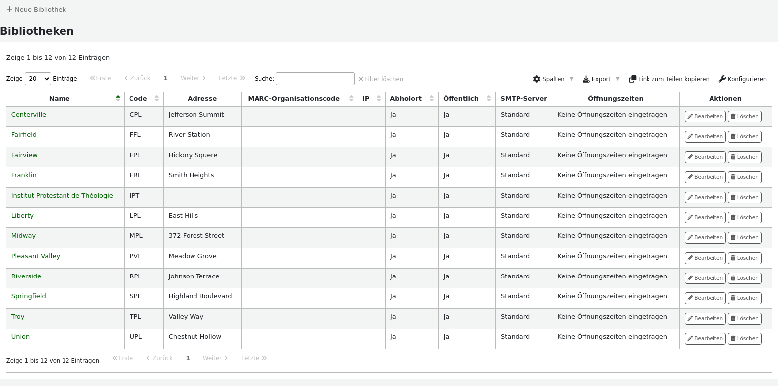778x386 pixels.
Task: Sort table by Öffentlich column
Action: [x=467, y=98]
